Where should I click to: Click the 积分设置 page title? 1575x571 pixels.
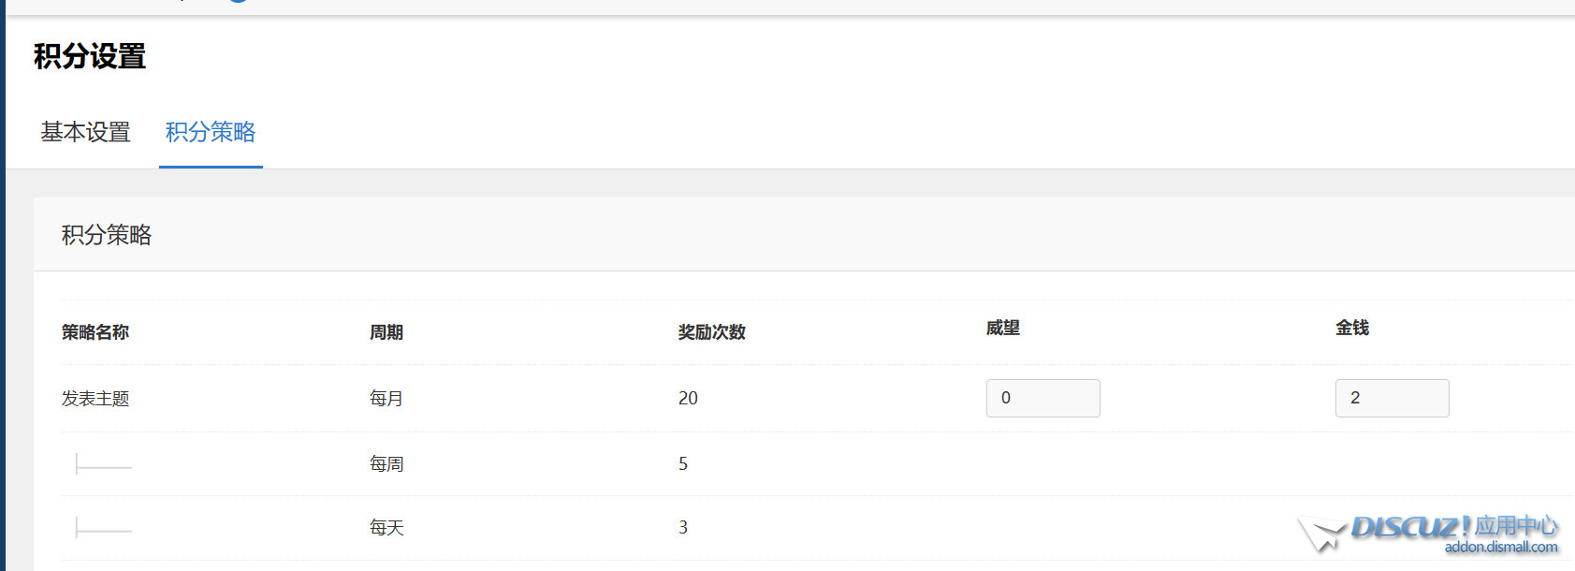[x=90, y=57]
